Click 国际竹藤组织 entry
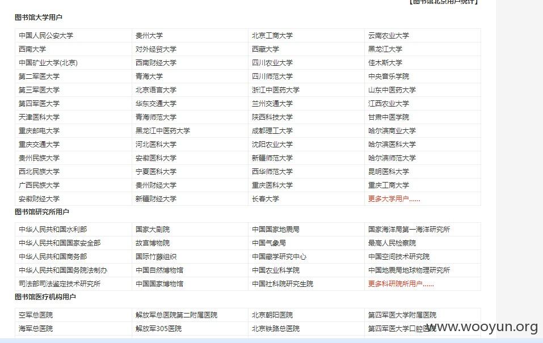Image resolution: width=543 pixels, height=343 pixels. pyautogui.click(x=156, y=257)
